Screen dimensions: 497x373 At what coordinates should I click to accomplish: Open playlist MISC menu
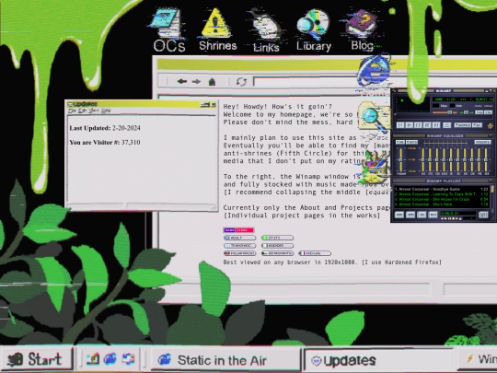(x=433, y=215)
